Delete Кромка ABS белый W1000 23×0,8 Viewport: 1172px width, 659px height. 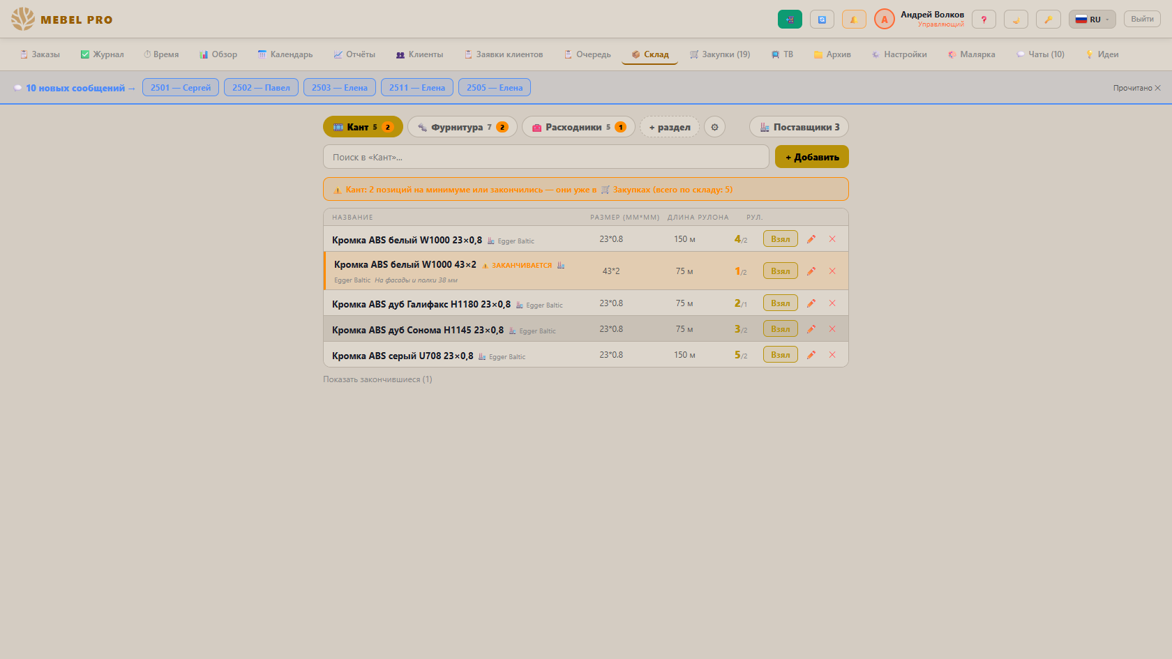pyautogui.click(x=832, y=239)
